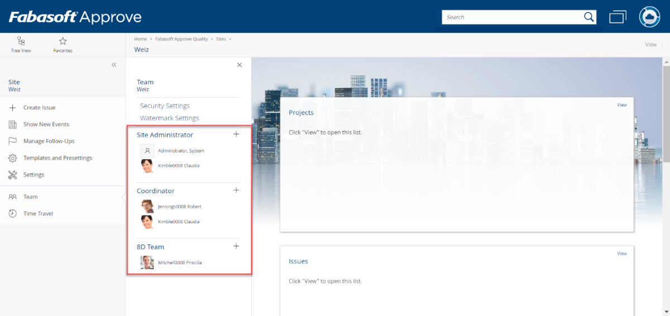Collapse the left sidebar with double chevron
The width and height of the screenshot is (670, 316).
(114, 65)
